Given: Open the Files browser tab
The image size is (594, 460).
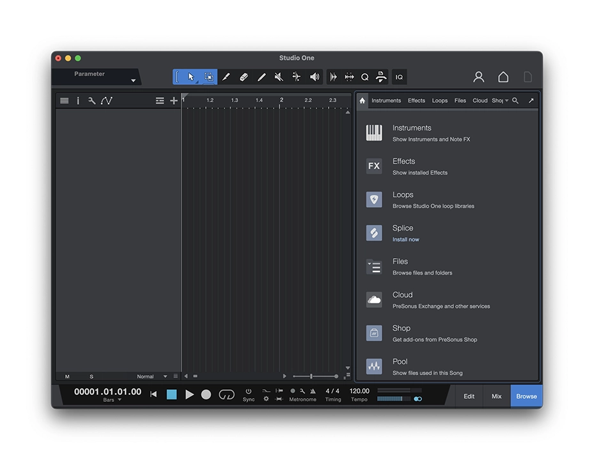Looking at the screenshot, I should [460, 101].
